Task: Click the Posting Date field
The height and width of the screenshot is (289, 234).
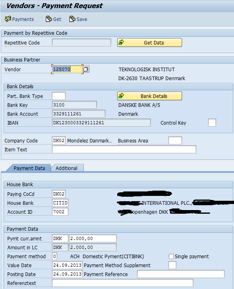Action: point(67,274)
